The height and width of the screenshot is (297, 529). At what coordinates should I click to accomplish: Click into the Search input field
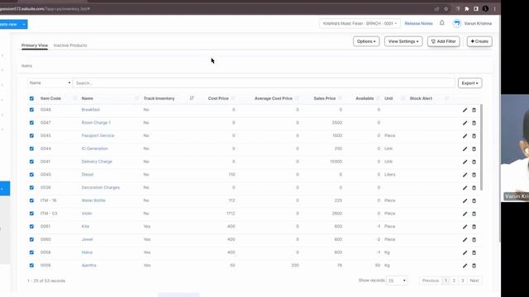click(x=264, y=82)
